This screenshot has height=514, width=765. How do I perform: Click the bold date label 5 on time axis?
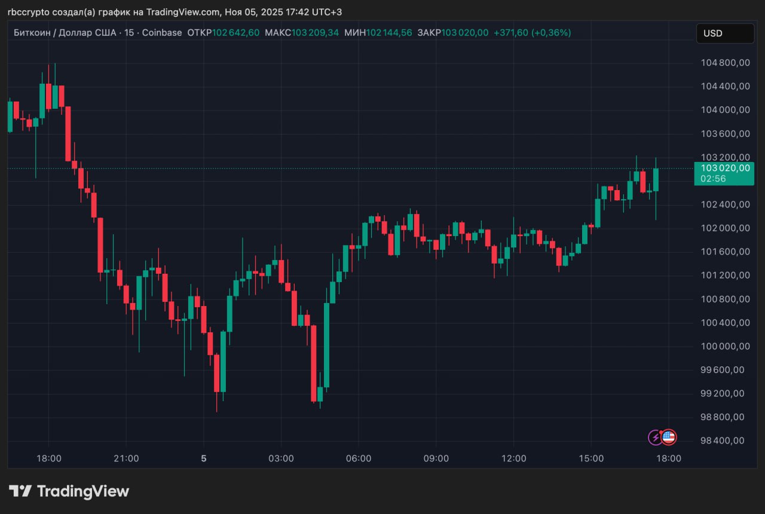[204, 458]
